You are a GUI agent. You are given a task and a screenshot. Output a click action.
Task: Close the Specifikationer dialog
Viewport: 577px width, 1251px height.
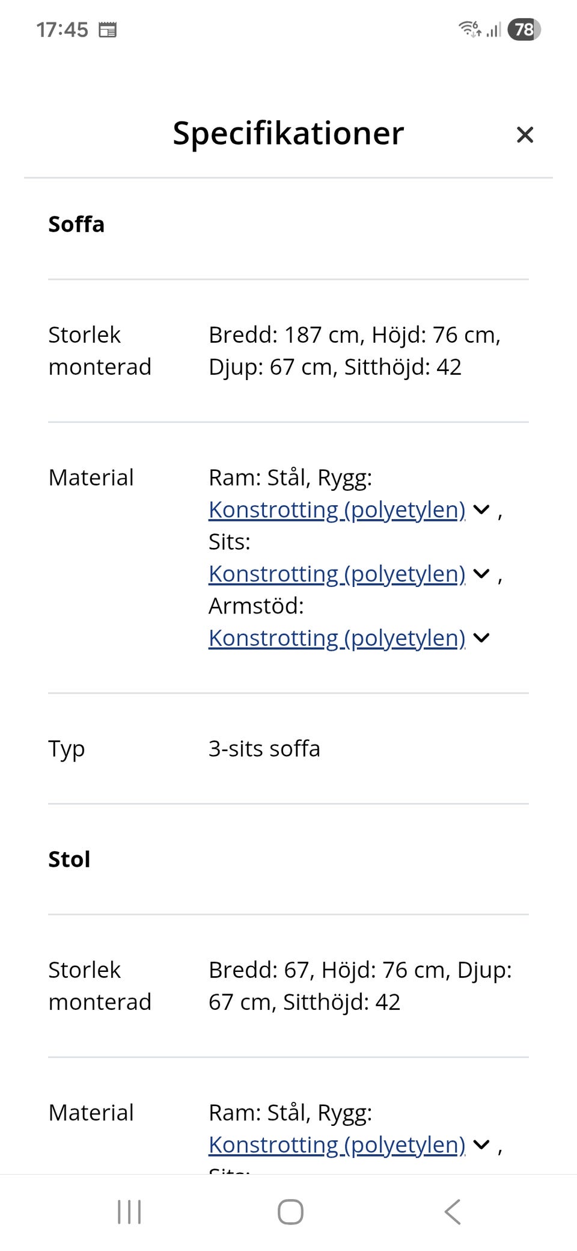525,135
